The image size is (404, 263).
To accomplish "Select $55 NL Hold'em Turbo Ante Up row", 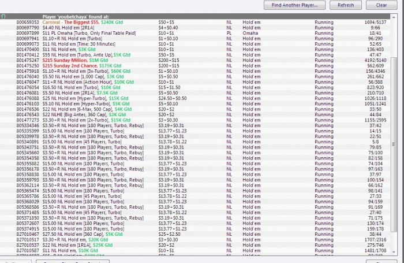I will [x=195, y=55].
